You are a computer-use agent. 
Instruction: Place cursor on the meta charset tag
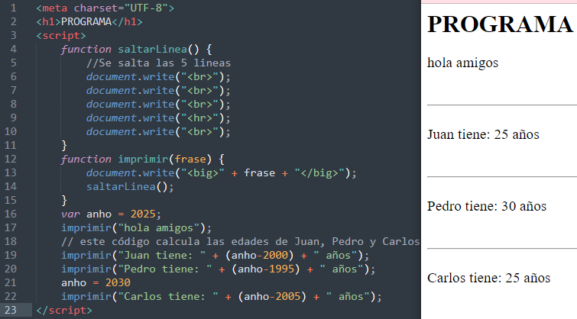tap(105, 8)
